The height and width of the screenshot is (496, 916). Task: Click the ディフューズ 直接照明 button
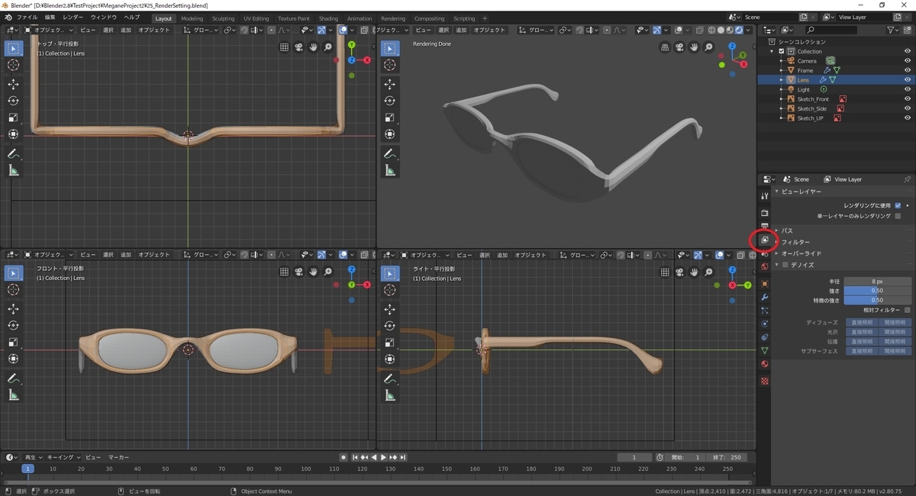click(x=862, y=323)
